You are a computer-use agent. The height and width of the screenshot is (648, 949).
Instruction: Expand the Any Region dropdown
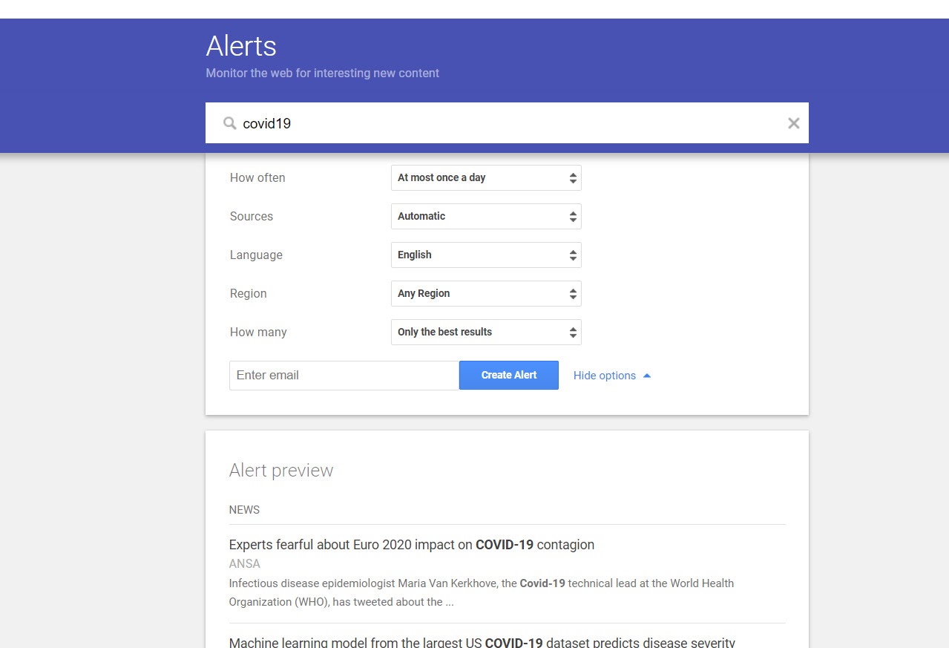pos(486,294)
